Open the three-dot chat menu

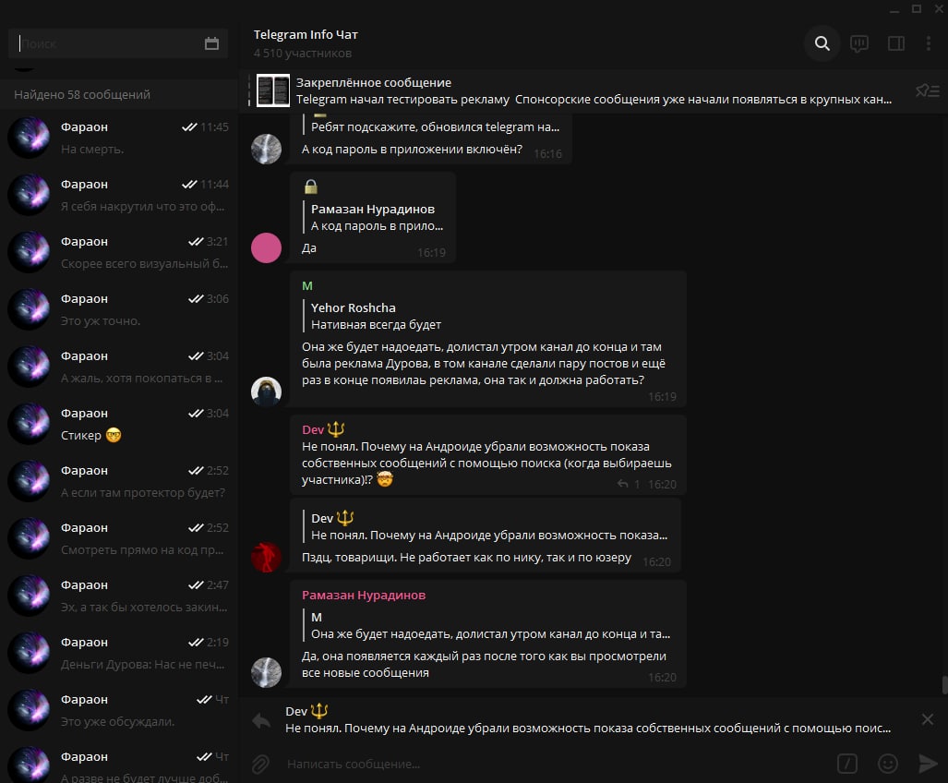[928, 43]
